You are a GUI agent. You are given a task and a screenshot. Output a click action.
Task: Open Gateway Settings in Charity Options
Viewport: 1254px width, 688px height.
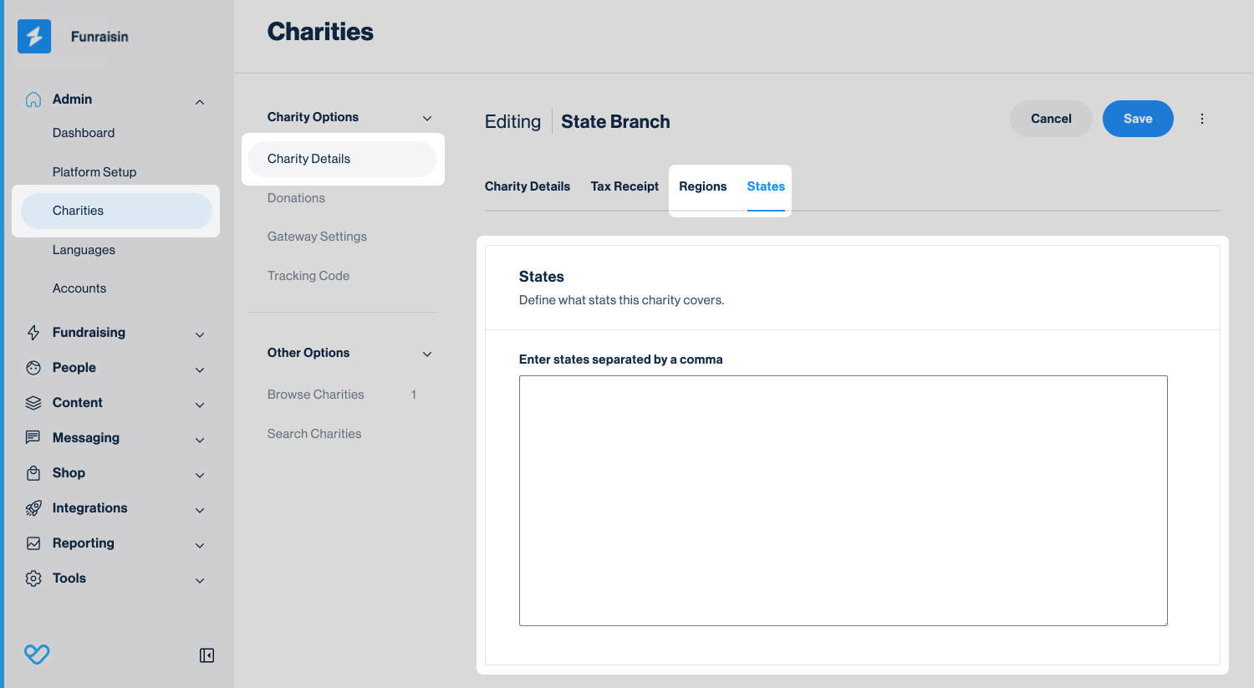317,237
